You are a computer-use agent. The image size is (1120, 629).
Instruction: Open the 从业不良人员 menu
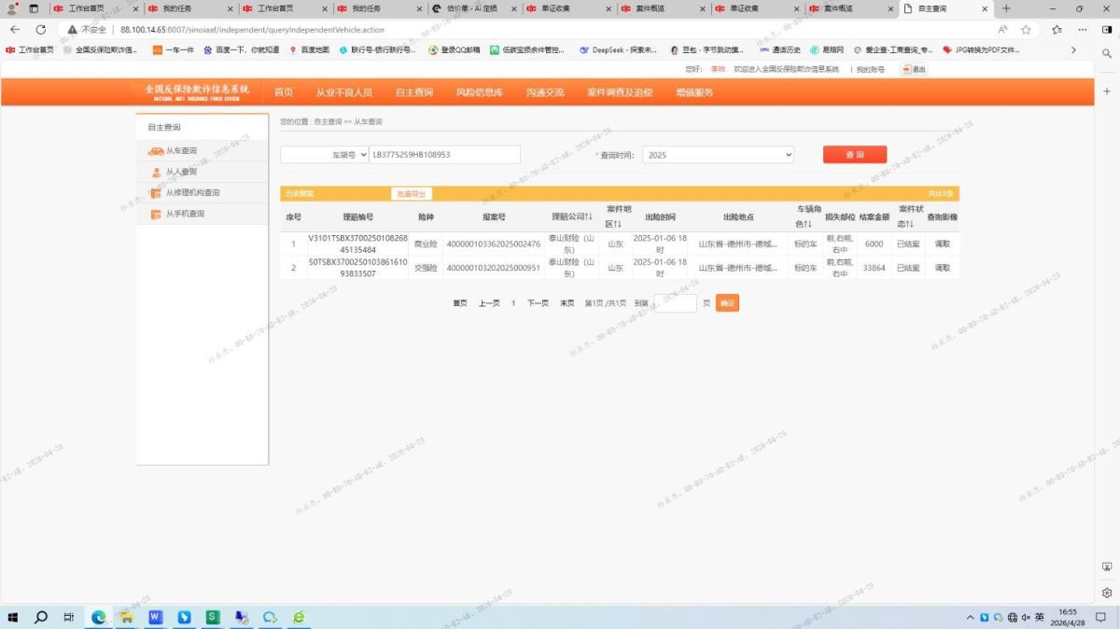click(343, 92)
